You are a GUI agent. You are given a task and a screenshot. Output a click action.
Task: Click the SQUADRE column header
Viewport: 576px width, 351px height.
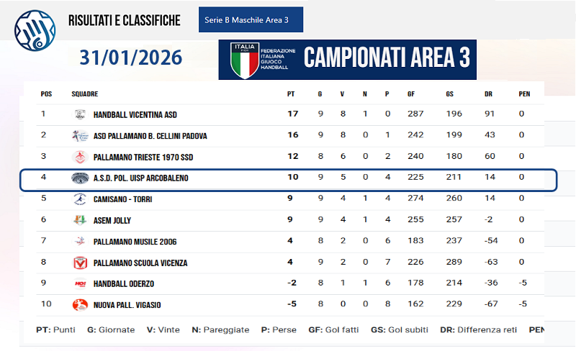[85, 94]
